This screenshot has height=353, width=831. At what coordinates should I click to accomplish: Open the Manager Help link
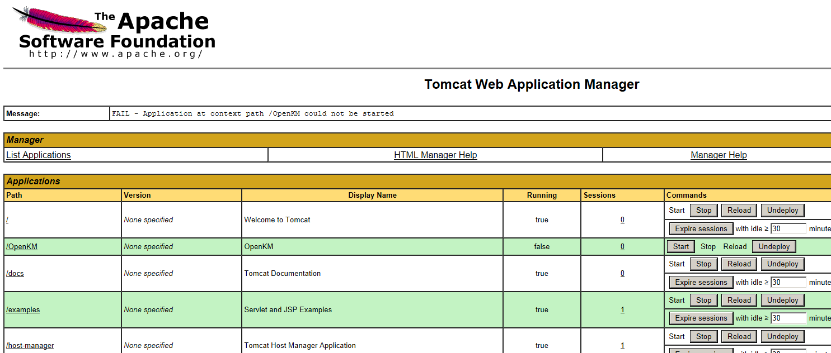pyautogui.click(x=719, y=155)
